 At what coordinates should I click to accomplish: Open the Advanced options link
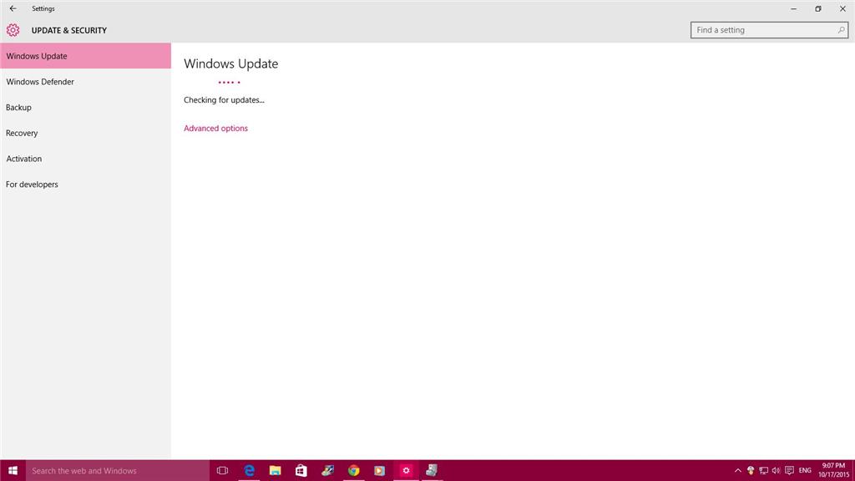click(x=215, y=128)
